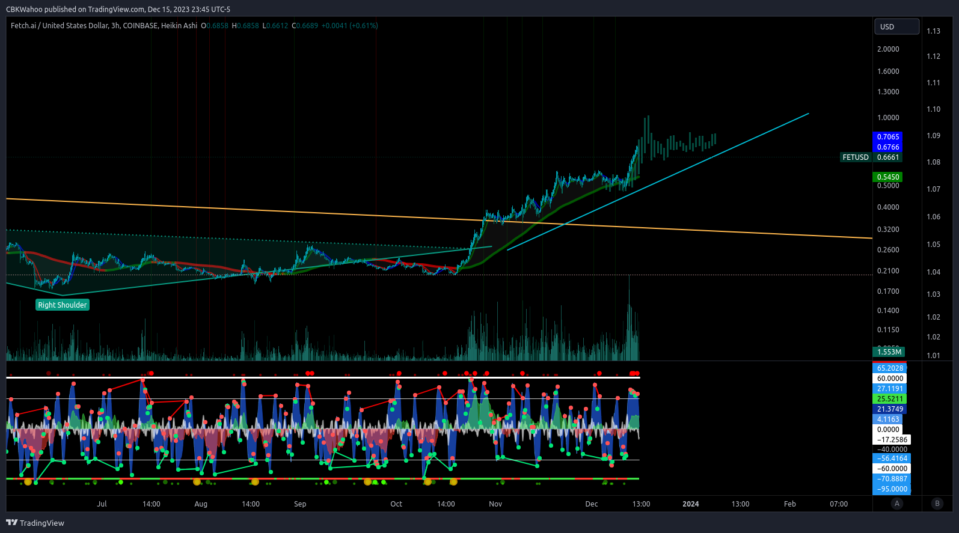Screen dimensions: 959x533
Task: Click the 0.4000 price axis tick
Action: (x=888, y=207)
